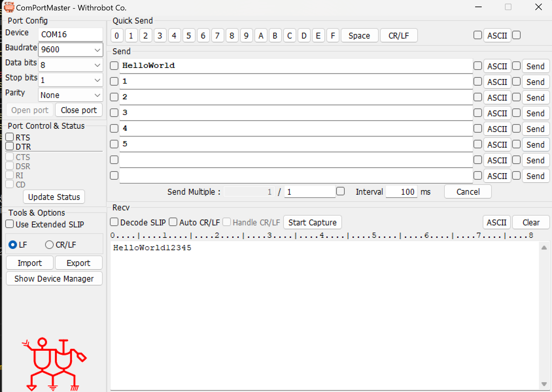
Task: Click the Update Status button
Action: tap(54, 197)
